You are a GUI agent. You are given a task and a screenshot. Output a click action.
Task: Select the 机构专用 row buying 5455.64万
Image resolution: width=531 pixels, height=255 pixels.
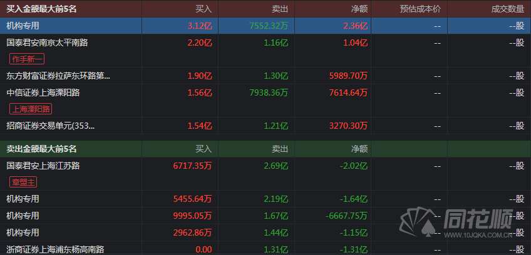pyautogui.click(x=23, y=199)
